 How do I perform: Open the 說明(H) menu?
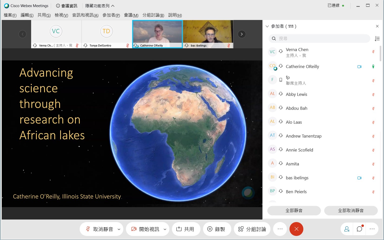(175, 15)
